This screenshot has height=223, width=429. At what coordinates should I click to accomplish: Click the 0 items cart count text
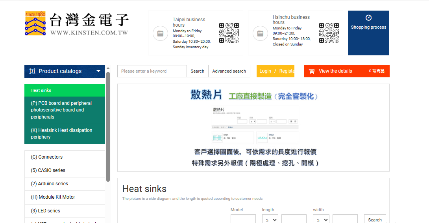coord(377,71)
